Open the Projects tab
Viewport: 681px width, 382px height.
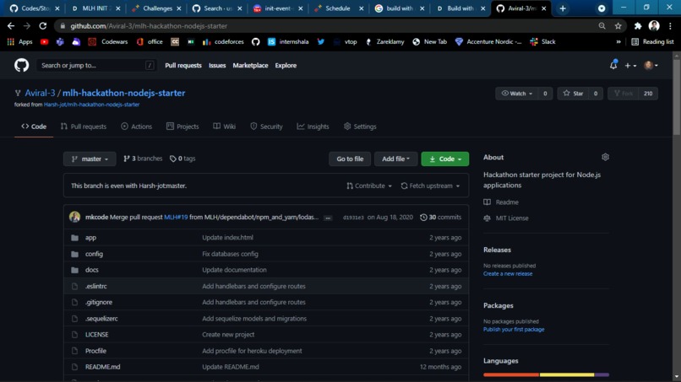click(183, 126)
